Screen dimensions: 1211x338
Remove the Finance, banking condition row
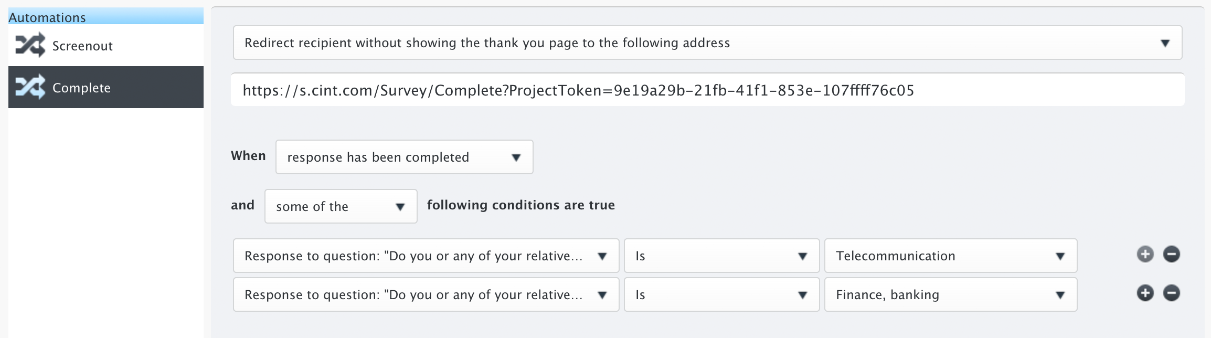[1171, 293]
